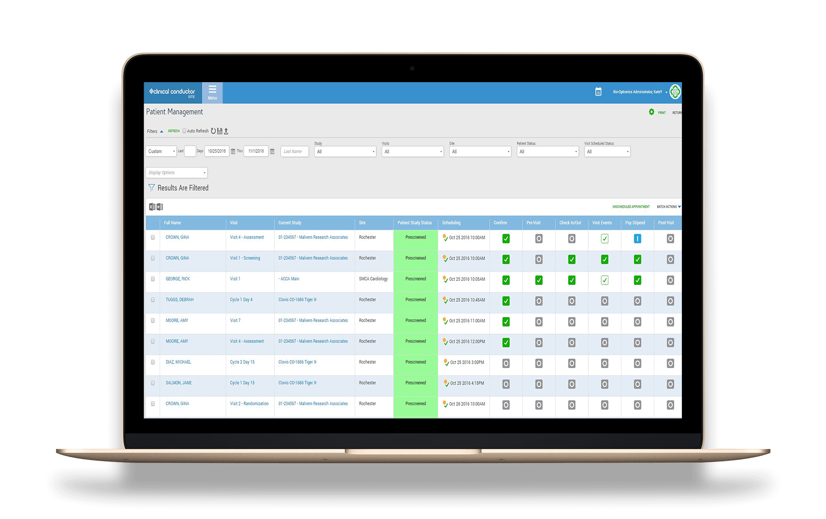Toggle the Confirm checkmark for TUGGS, DEBRAH
This screenshot has height=519, width=826.
[x=506, y=301]
